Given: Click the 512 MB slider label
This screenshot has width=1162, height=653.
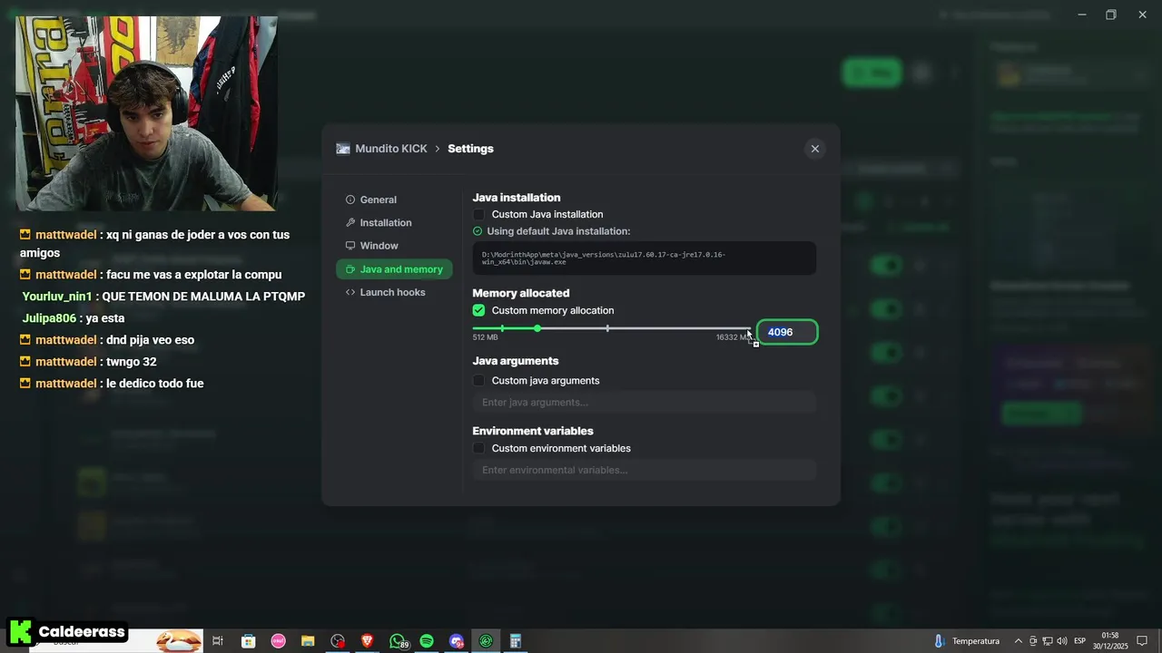Looking at the screenshot, I should pyautogui.click(x=485, y=337).
